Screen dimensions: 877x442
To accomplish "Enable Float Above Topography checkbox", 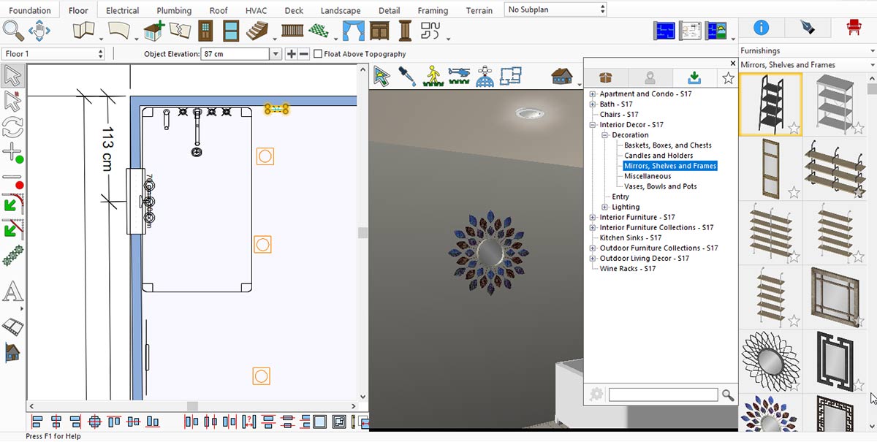I will (318, 54).
